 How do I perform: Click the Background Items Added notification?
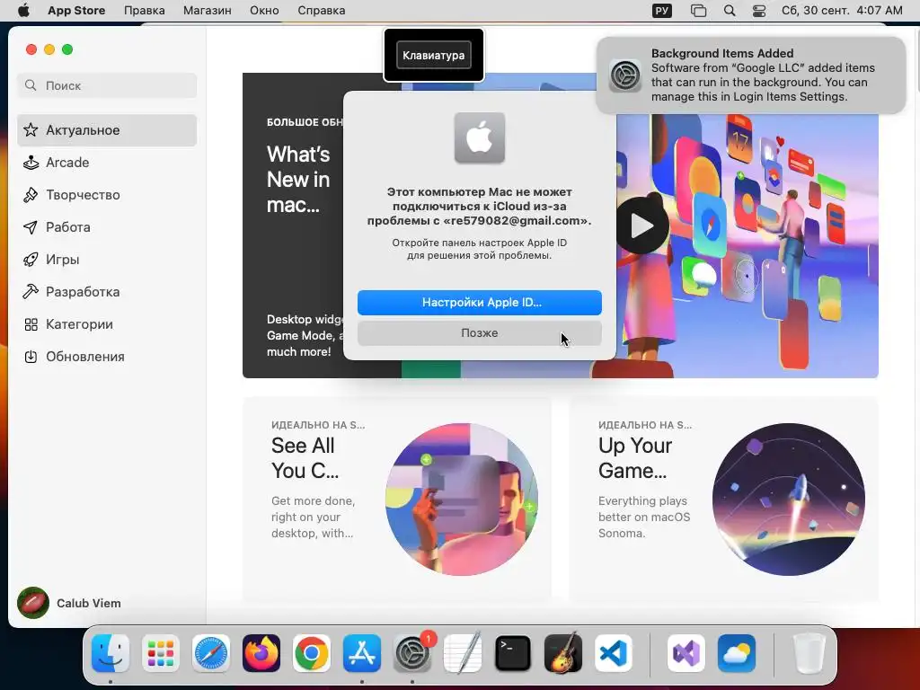(751, 75)
